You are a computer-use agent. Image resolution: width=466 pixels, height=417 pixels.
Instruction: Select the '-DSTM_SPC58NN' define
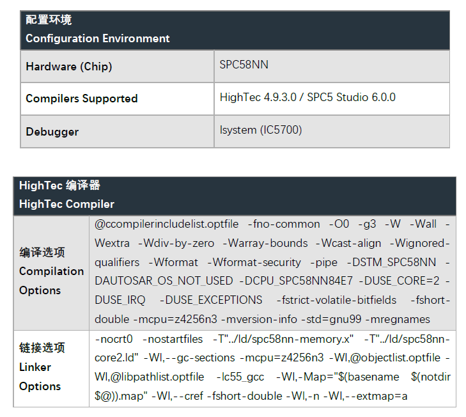click(391, 262)
